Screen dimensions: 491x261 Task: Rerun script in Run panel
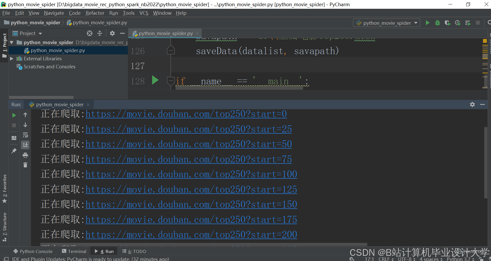point(14,115)
